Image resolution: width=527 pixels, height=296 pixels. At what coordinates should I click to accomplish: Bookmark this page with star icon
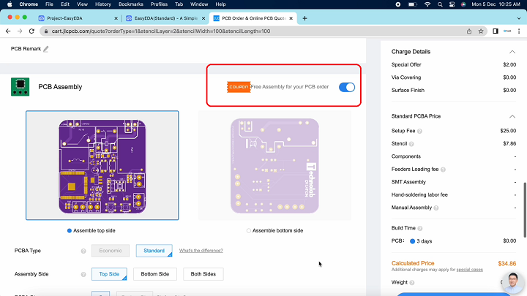coord(481,31)
